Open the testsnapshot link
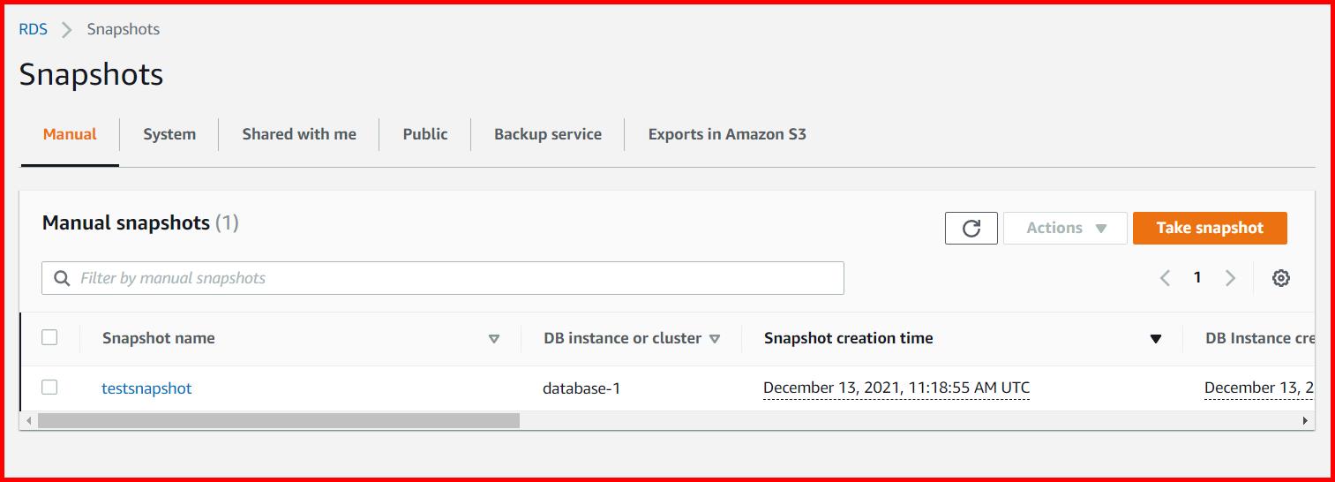 (x=146, y=388)
